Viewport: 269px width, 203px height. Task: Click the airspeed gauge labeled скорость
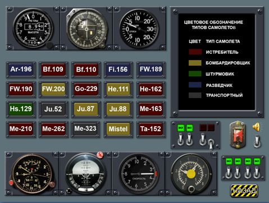[x=139, y=173]
